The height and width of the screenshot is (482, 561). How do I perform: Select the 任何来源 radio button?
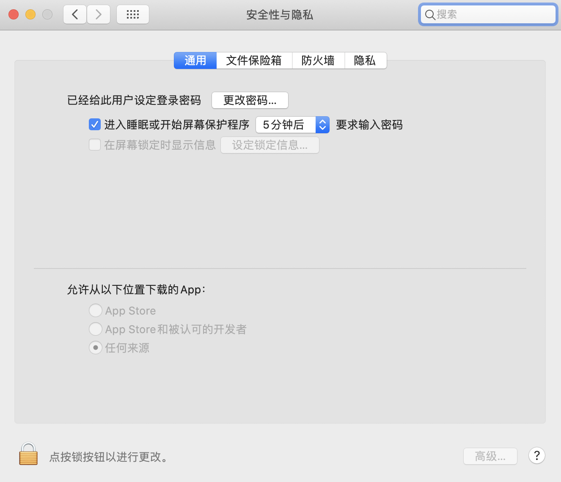[96, 348]
